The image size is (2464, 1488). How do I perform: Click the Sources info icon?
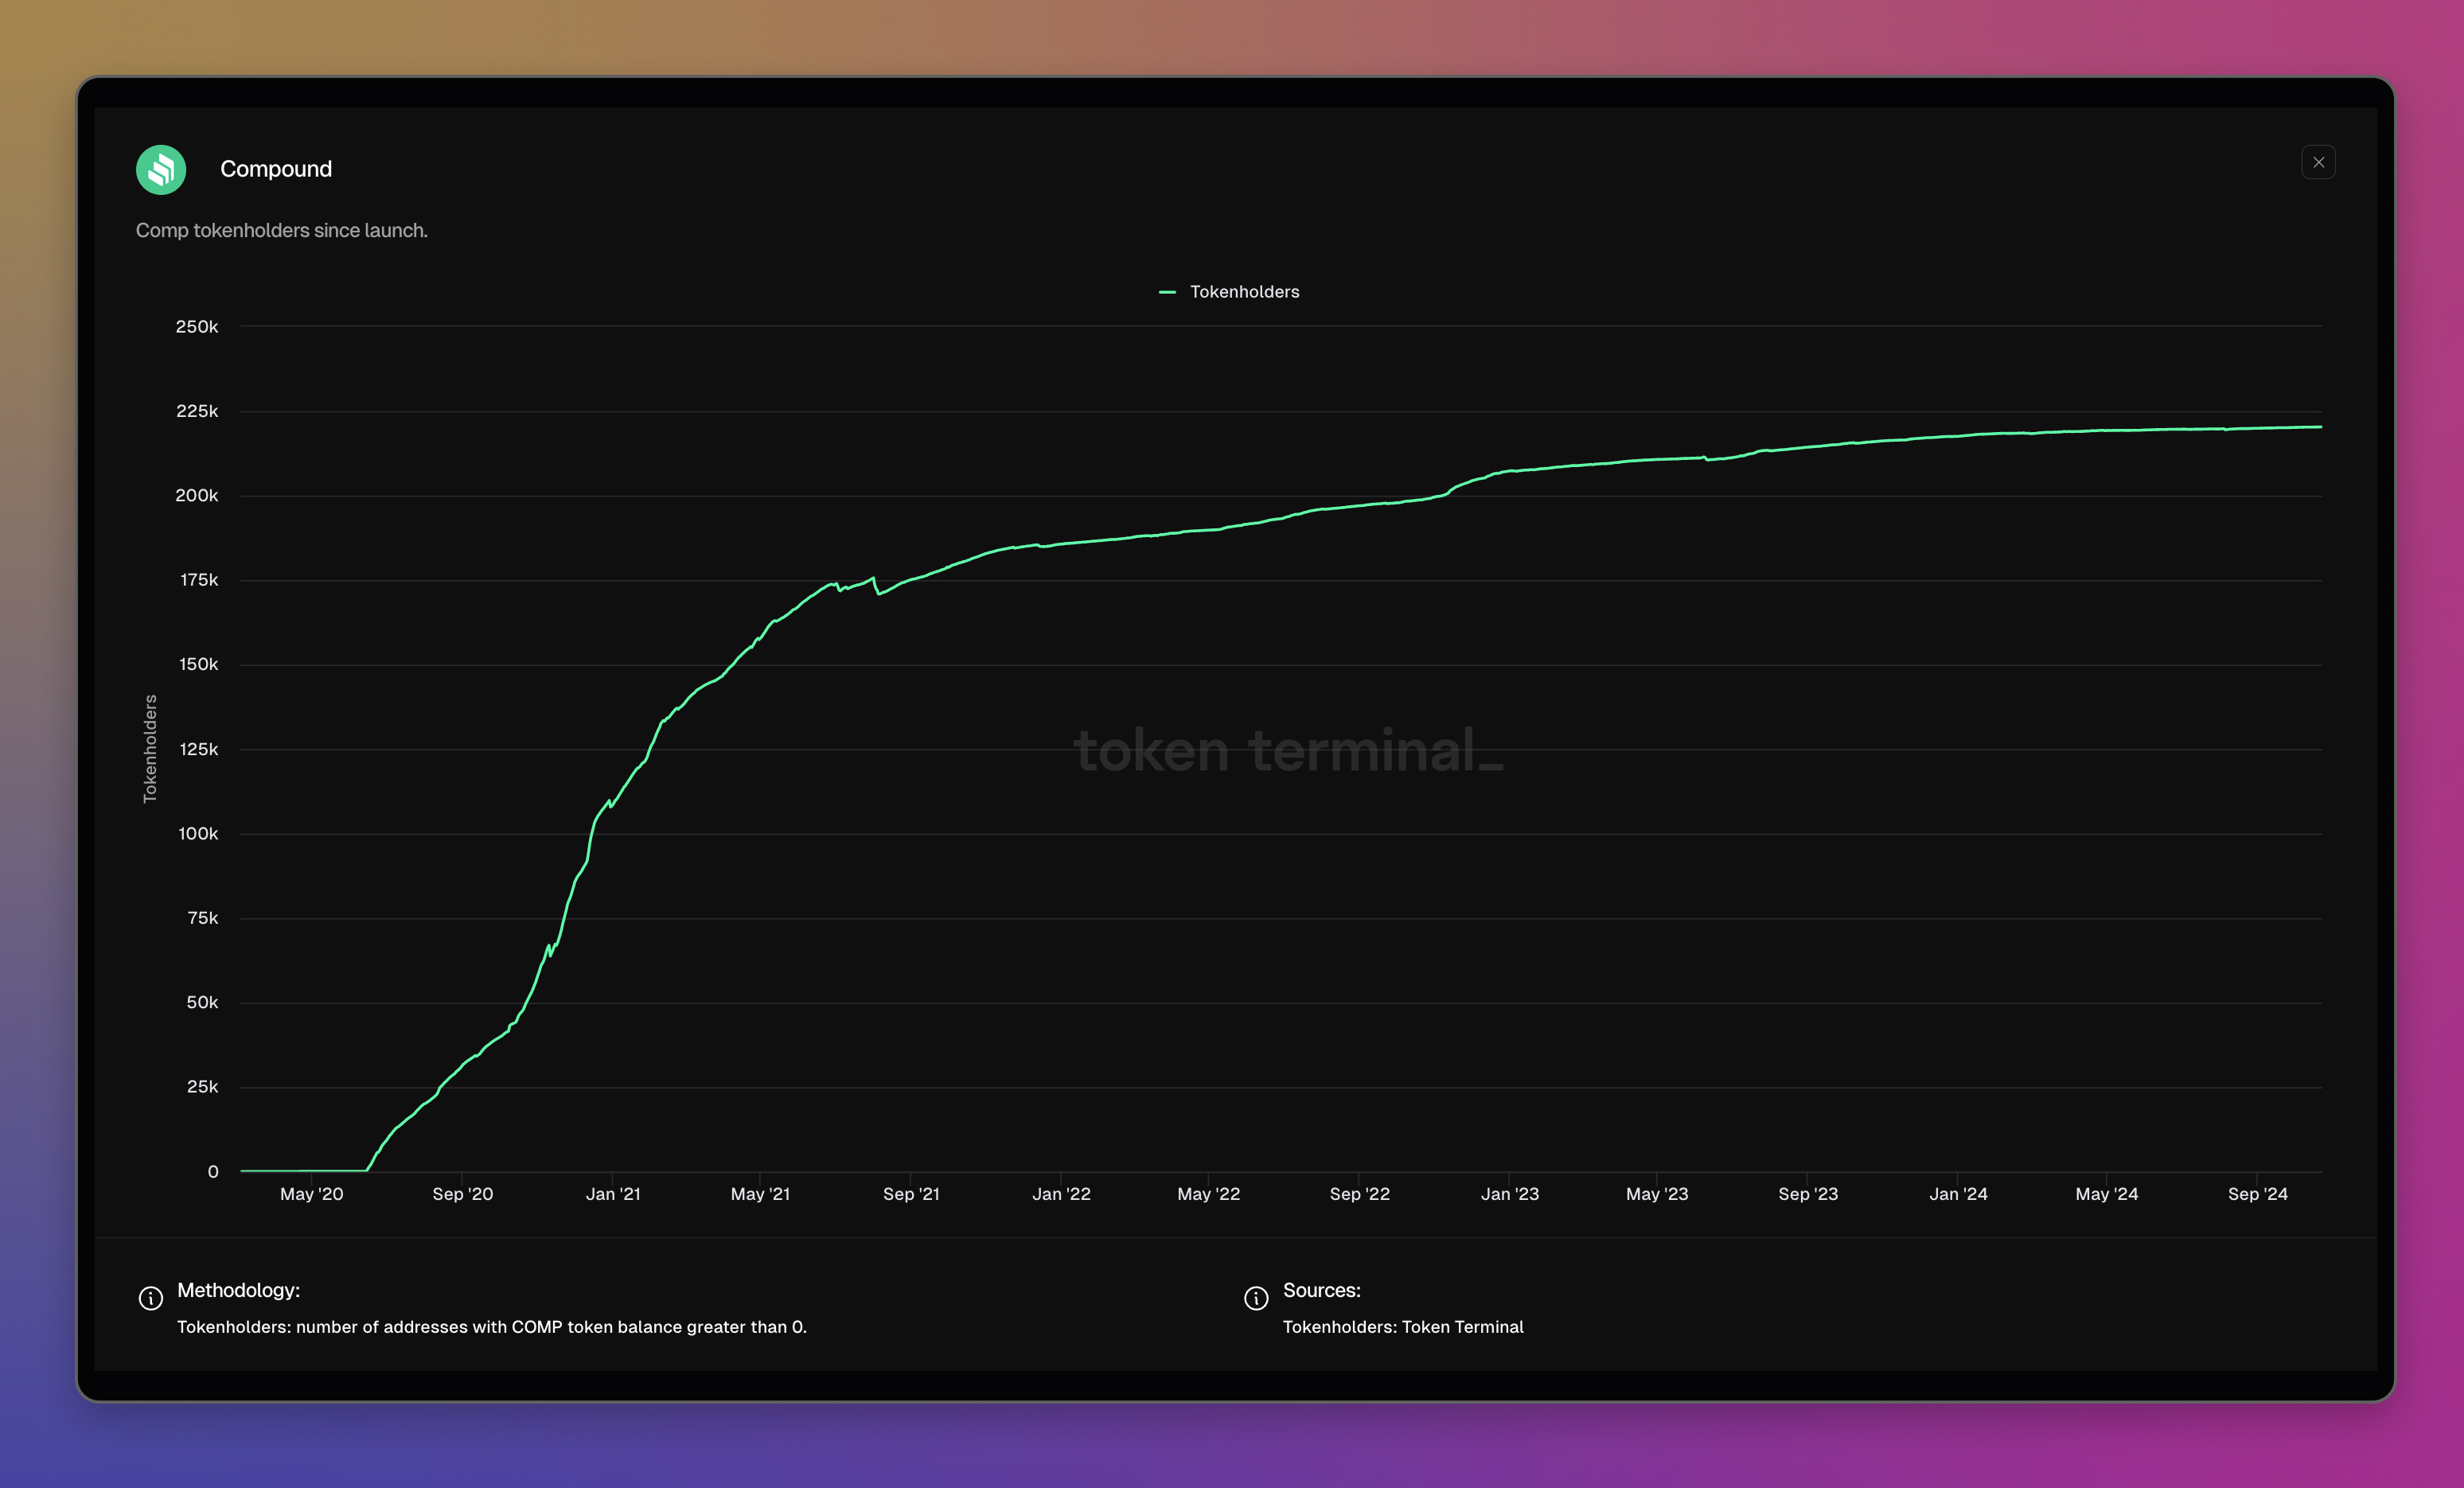pos(1256,1298)
